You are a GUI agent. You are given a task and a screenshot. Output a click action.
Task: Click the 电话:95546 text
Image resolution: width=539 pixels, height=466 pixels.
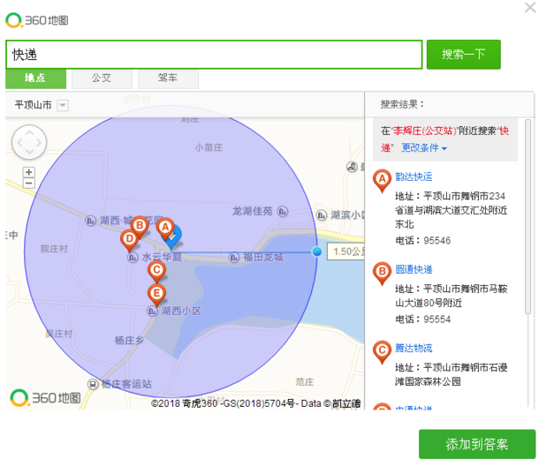tap(423, 241)
